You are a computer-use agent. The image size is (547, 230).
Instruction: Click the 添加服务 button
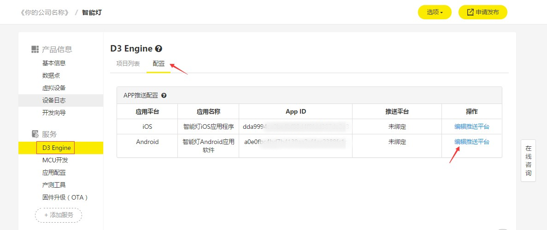[59, 215]
